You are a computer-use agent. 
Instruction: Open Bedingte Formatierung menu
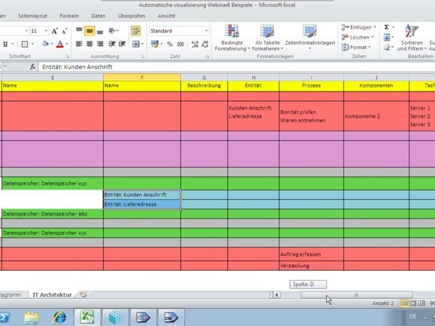pyautogui.click(x=232, y=37)
